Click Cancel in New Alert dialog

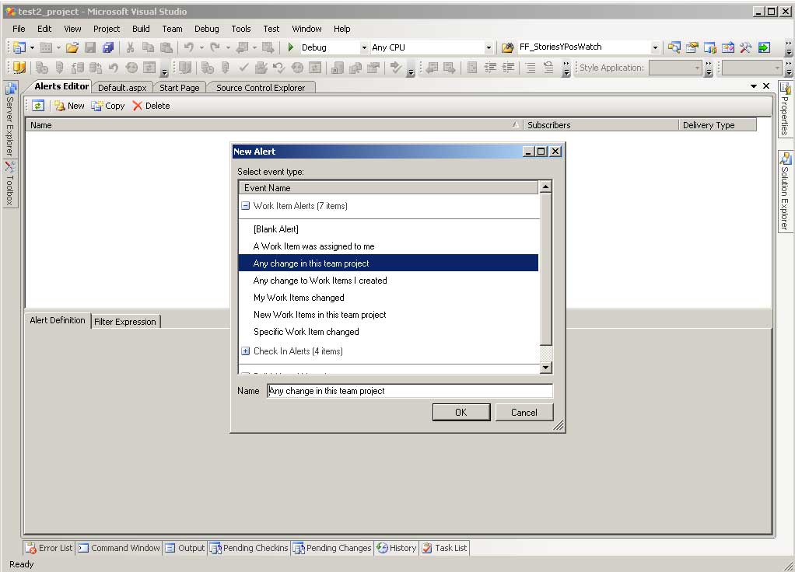524,413
